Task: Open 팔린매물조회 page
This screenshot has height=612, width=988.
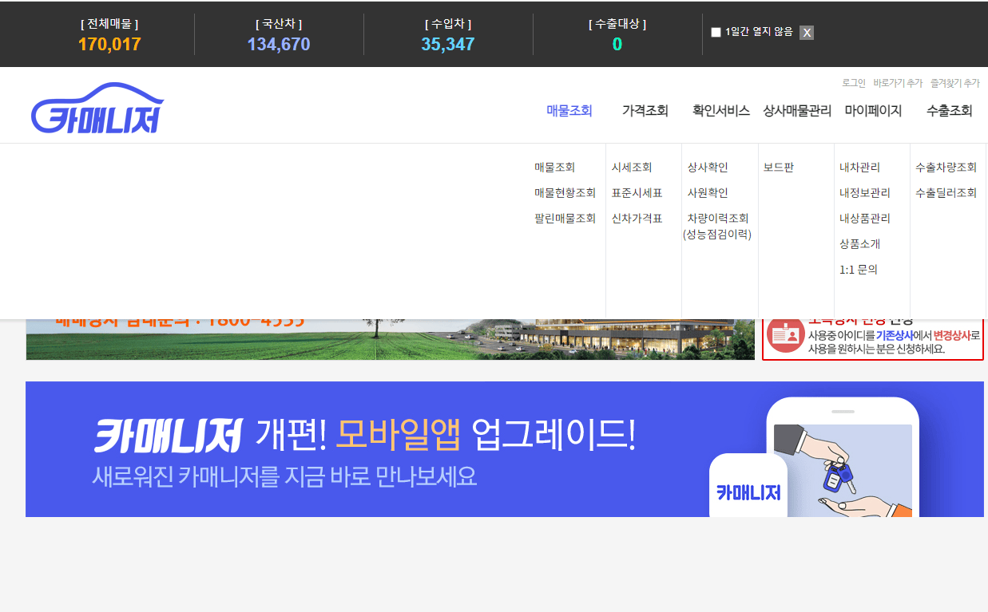Action: pyautogui.click(x=564, y=218)
